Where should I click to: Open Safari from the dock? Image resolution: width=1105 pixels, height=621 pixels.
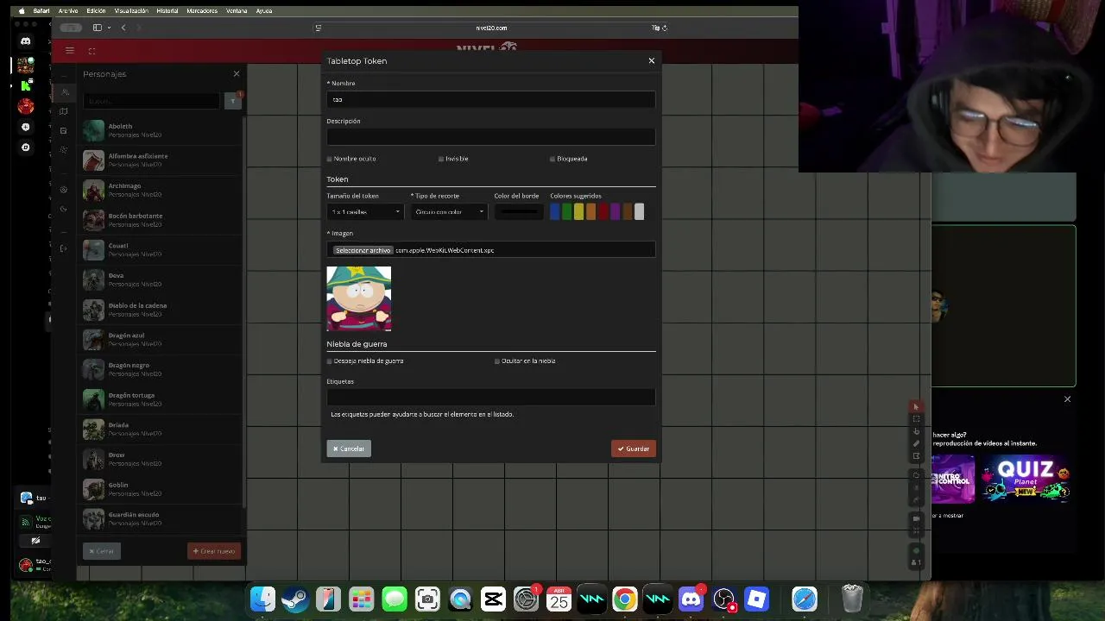(x=805, y=599)
